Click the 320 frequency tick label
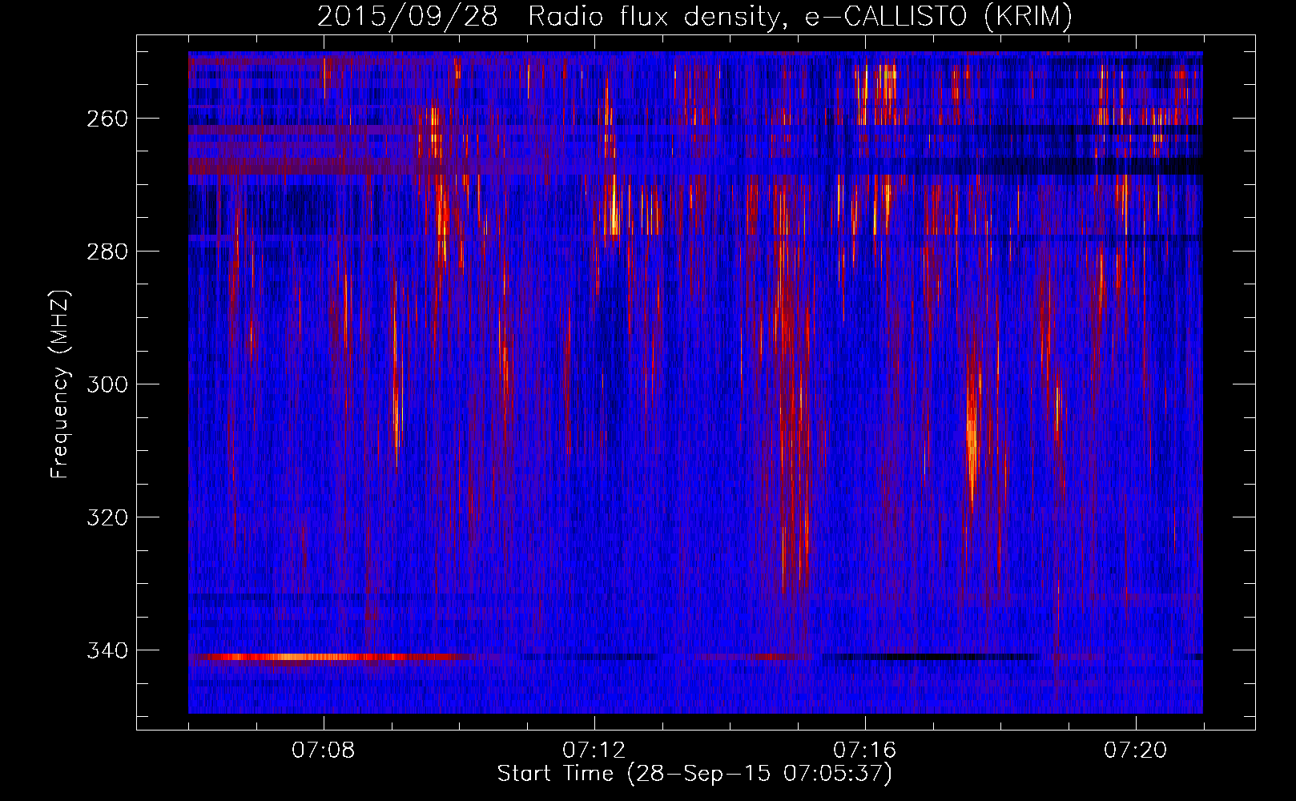1296x801 pixels. coord(107,517)
